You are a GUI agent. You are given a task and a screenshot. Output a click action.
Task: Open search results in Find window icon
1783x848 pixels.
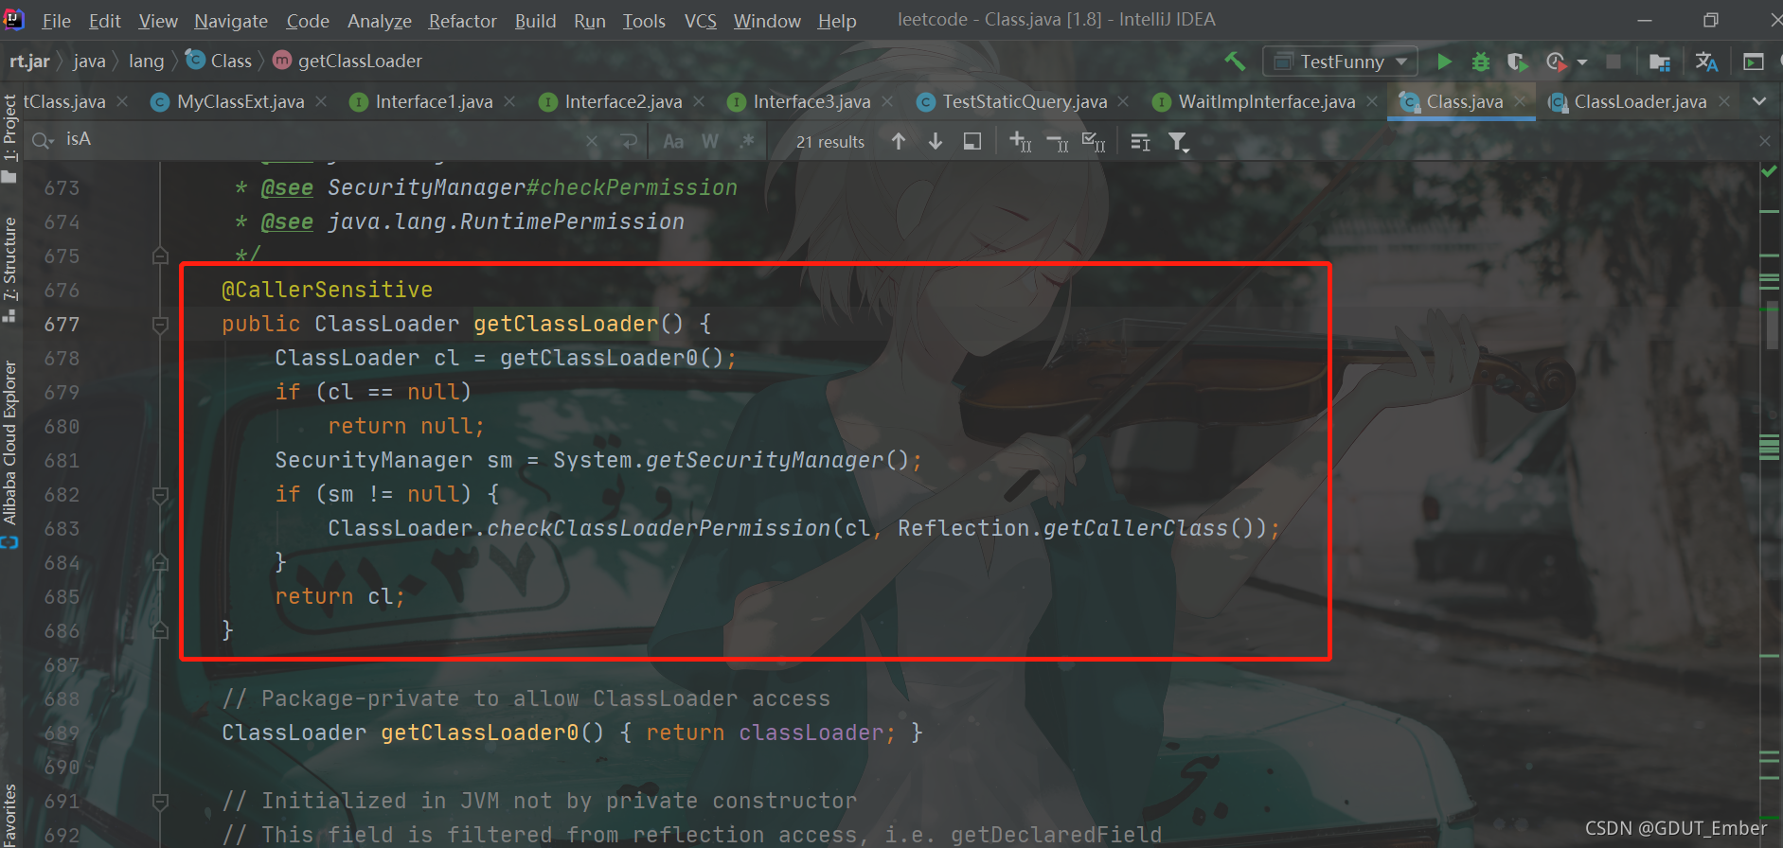972,141
